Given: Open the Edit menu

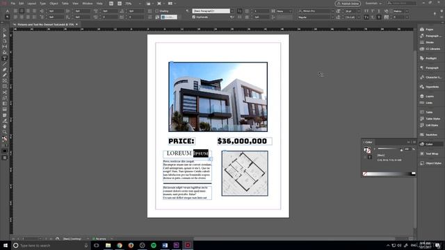Looking at the screenshot, I should [22, 3].
